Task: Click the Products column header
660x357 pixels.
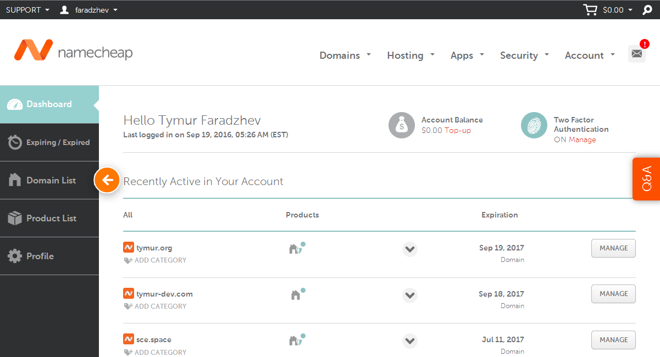Action: coord(302,215)
